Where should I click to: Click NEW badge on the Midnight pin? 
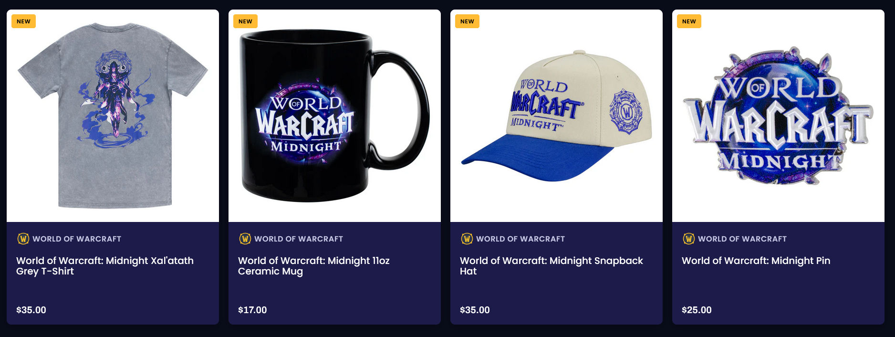click(689, 21)
